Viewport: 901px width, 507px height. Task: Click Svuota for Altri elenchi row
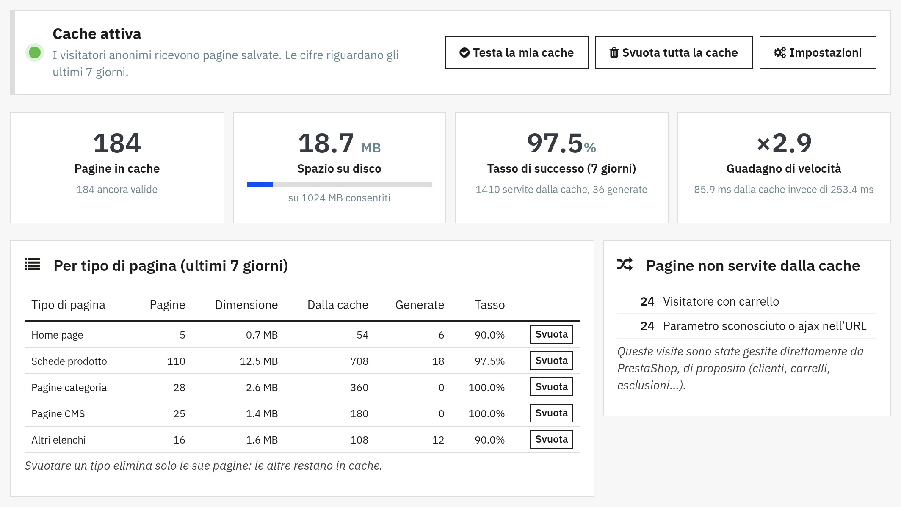point(552,439)
